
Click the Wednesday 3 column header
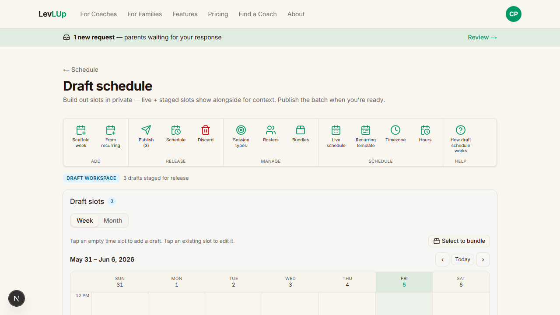click(290, 282)
